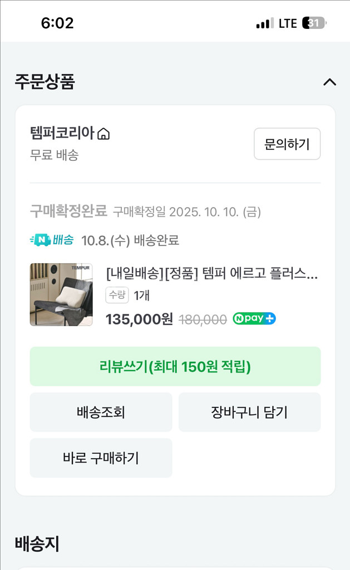This screenshot has width=350, height=570.
Task: Tap the cellular signal bars icon
Action: (264, 23)
